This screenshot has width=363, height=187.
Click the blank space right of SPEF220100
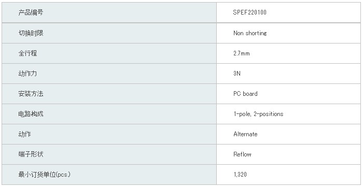[313, 12]
